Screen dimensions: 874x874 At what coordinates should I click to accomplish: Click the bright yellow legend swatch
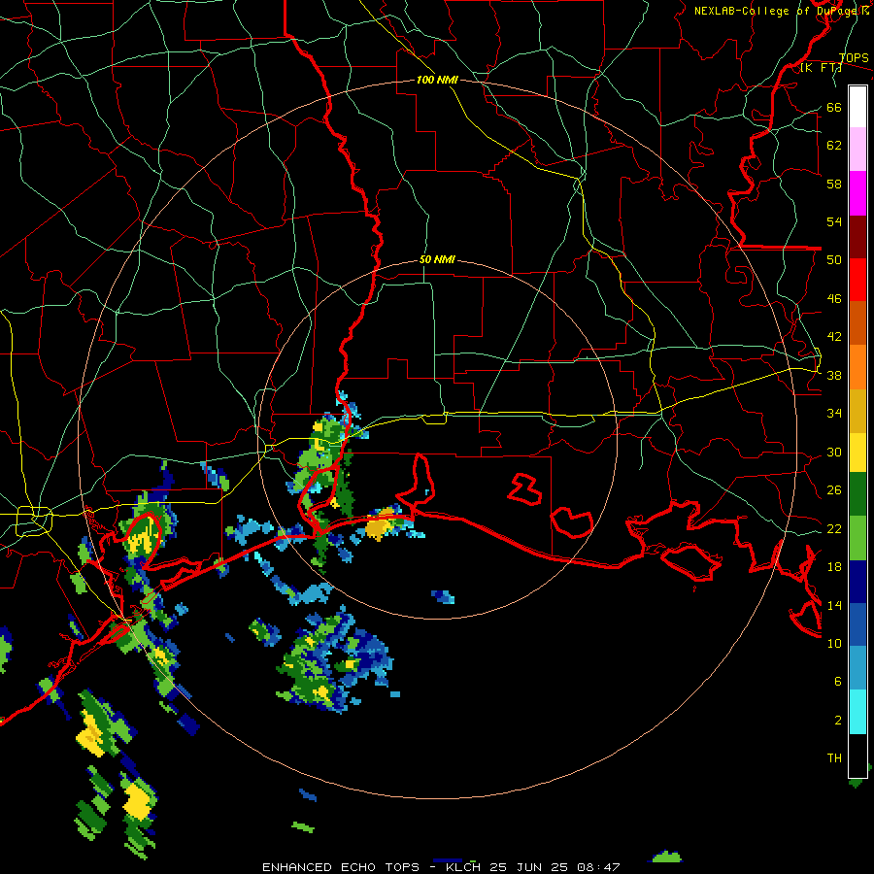point(857,453)
